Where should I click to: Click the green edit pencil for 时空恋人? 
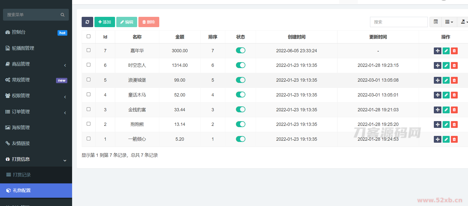pos(446,66)
